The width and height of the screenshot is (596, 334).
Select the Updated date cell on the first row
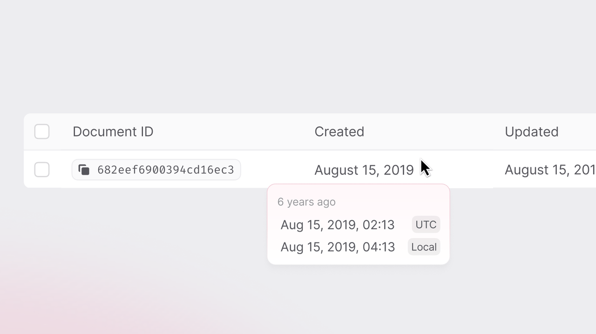click(549, 170)
